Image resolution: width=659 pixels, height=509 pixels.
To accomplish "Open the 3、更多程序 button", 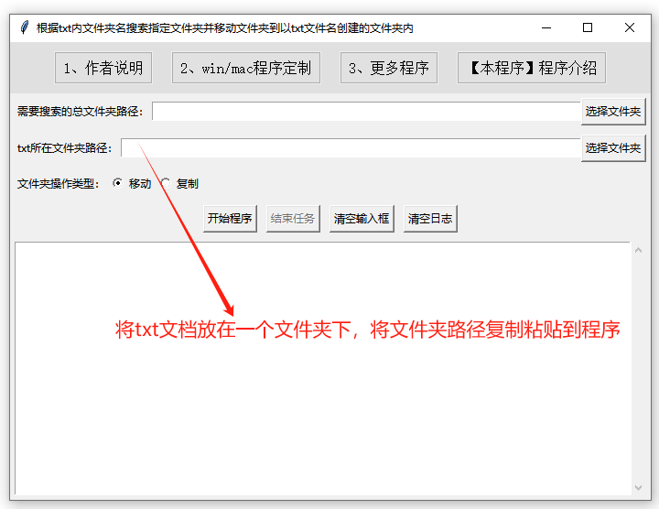I will (389, 68).
